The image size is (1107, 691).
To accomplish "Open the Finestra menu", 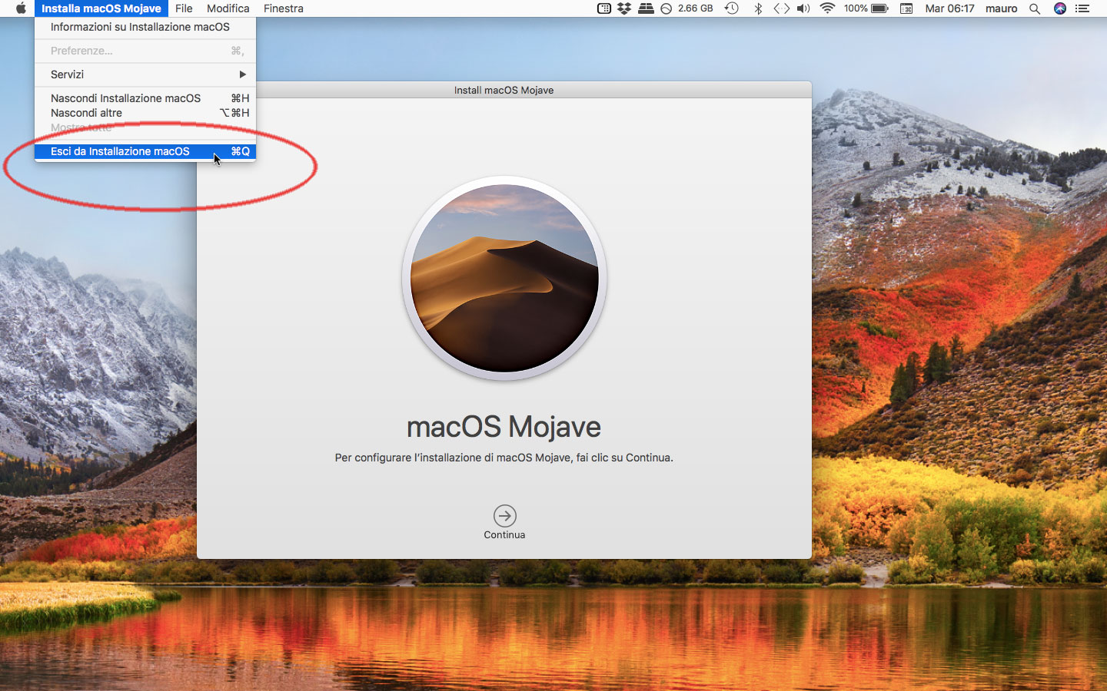I will pyautogui.click(x=284, y=8).
